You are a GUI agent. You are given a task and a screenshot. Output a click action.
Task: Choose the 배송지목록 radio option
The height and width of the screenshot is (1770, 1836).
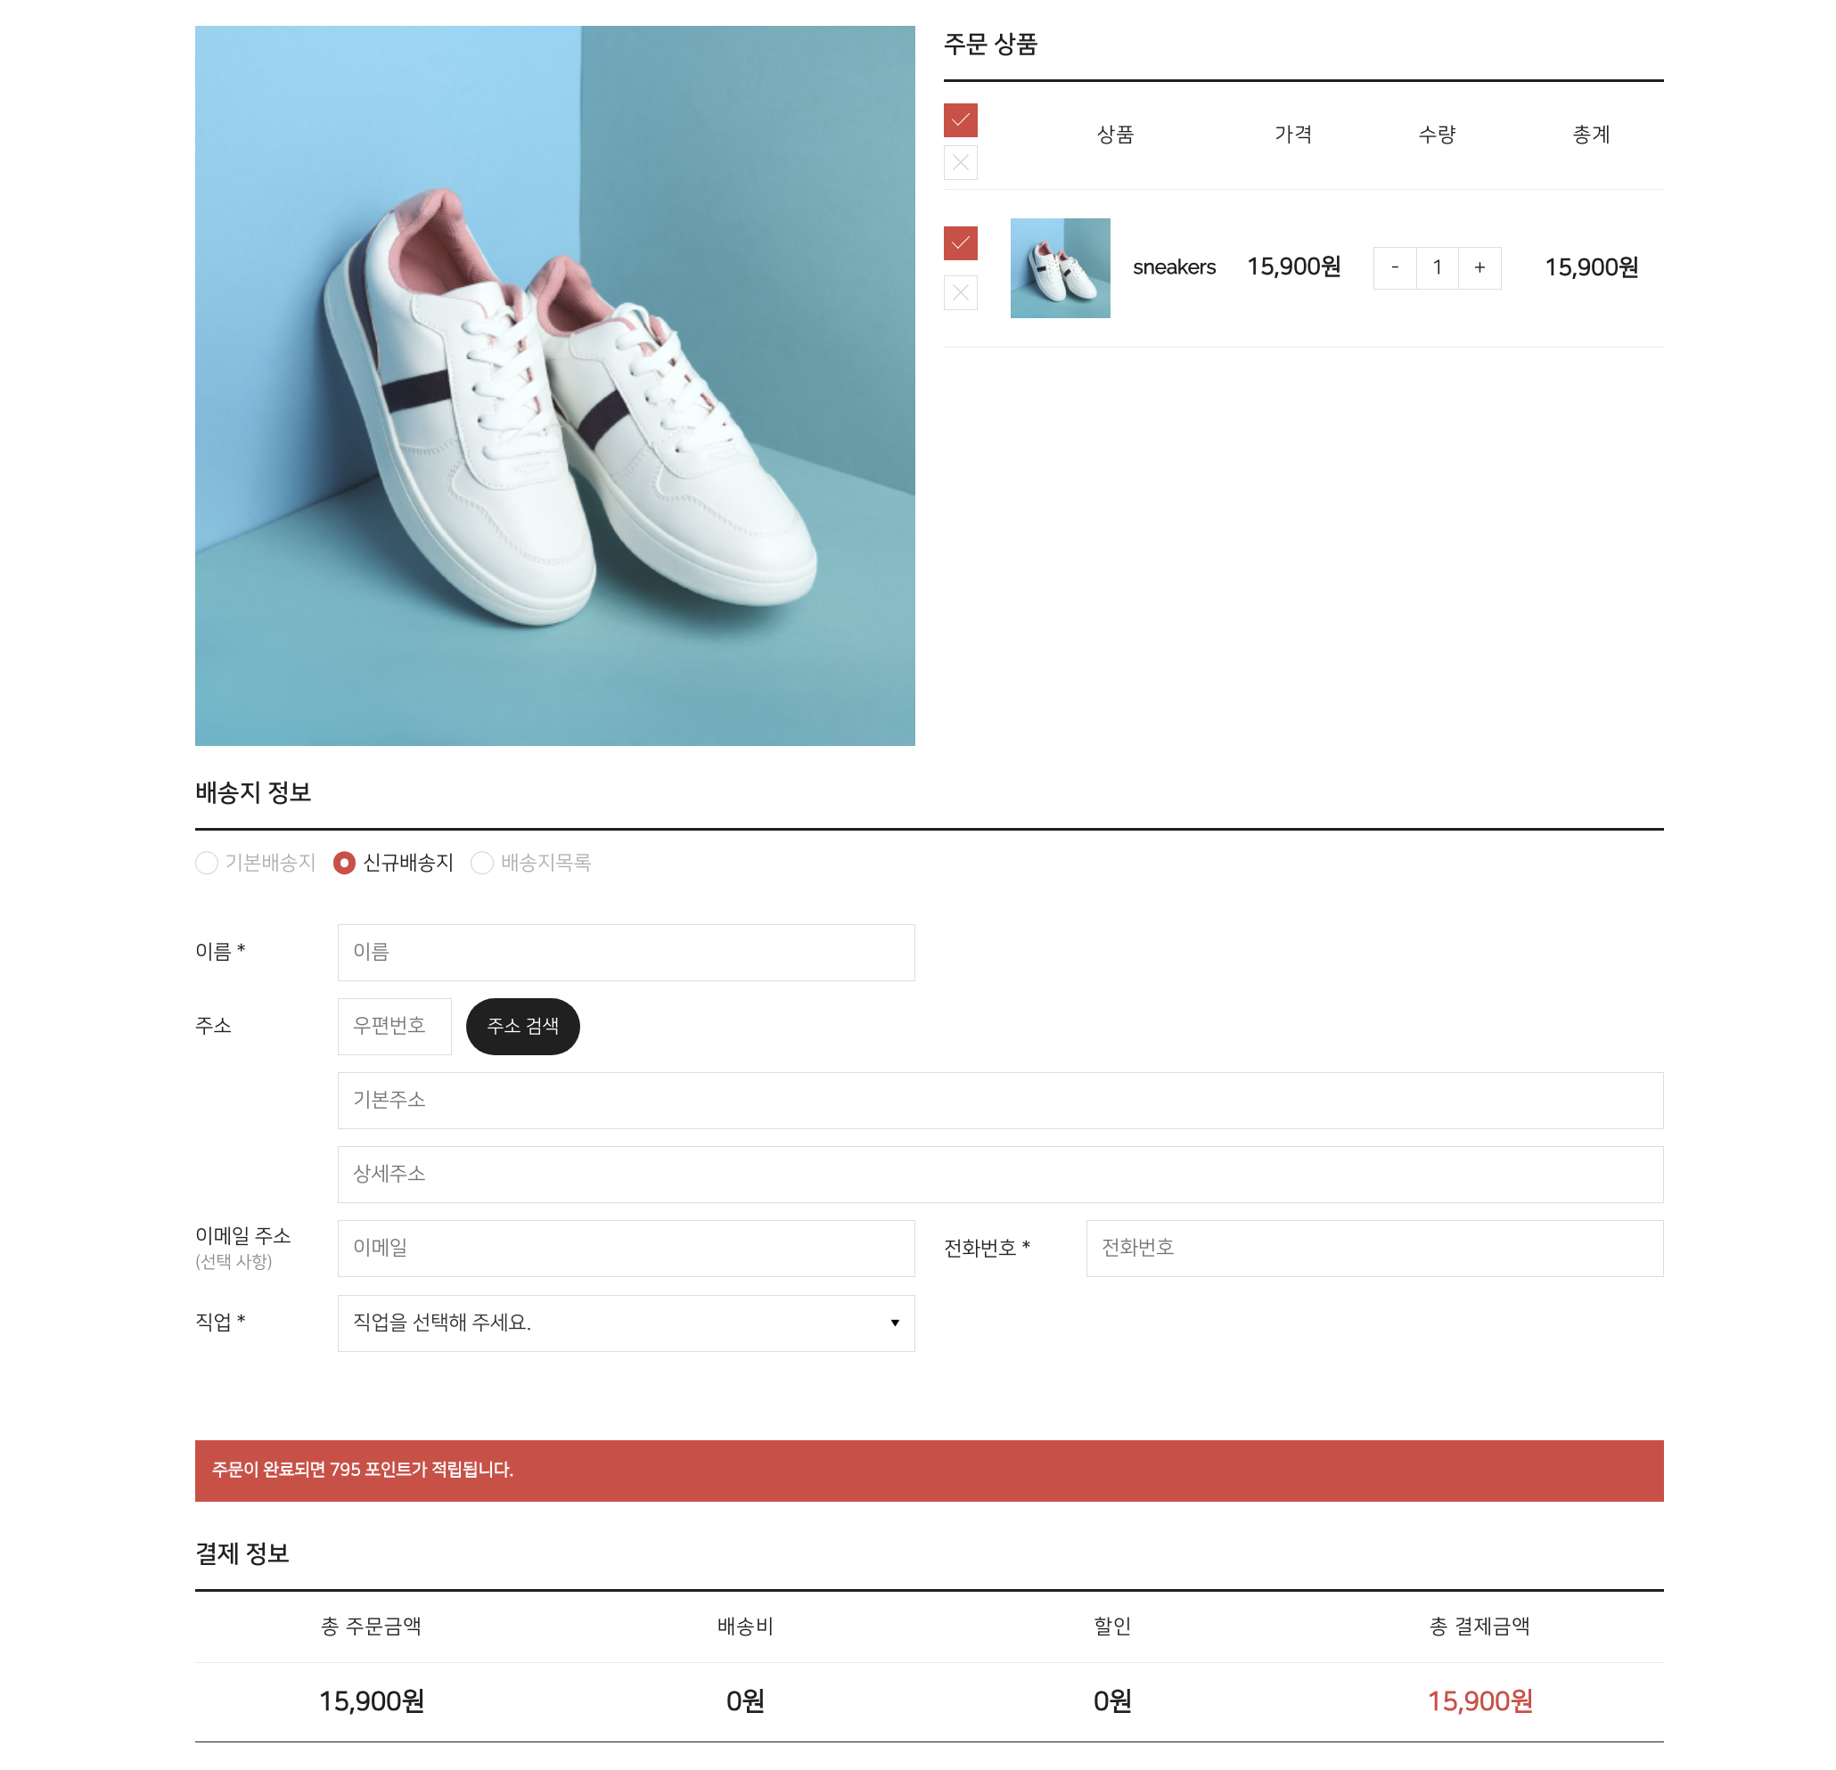(x=481, y=863)
